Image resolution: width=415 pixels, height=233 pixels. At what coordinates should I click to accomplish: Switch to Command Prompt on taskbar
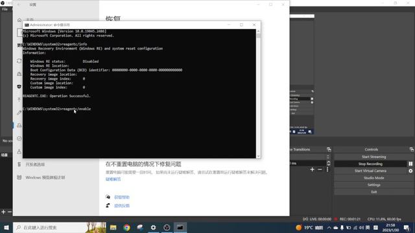pyautogui.click(x=180, y=227)
